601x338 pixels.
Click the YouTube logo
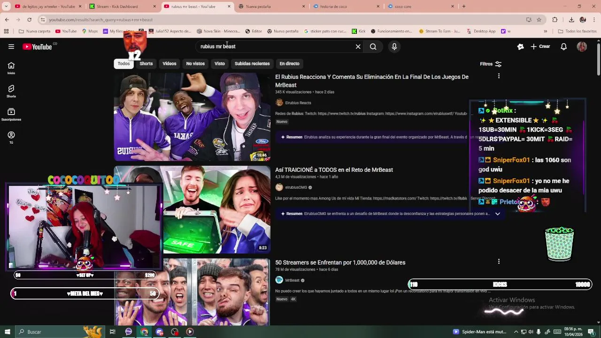(x=37, y=46)
